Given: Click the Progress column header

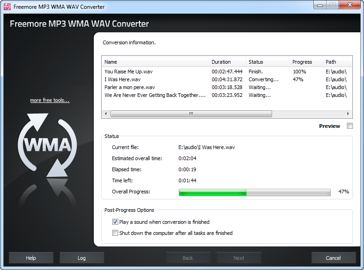Looking at the screenshot, I should [306, 62].
